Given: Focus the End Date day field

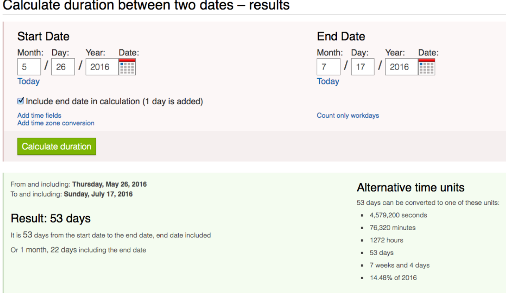Looking at the screenshot, I should point(362,67).
